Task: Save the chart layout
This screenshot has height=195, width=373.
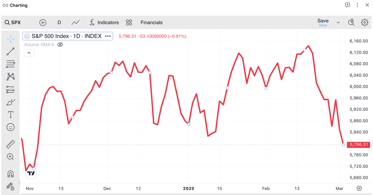Action: 323,22
